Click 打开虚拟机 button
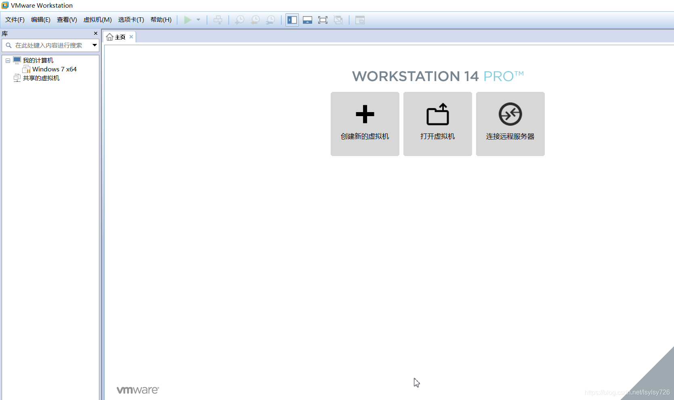The height and width of the screenshot is (400, 674). coord(438,124)
